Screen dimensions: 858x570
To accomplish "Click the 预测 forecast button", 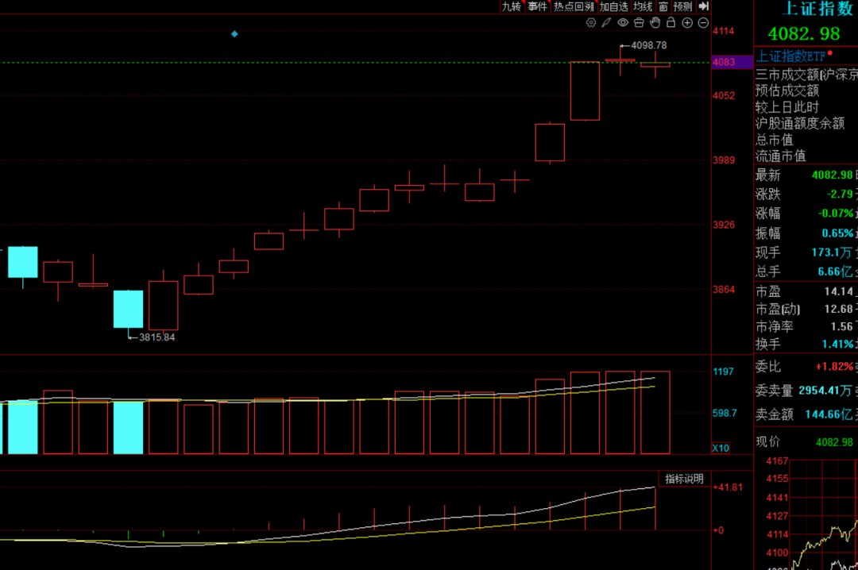I will pos(682,6).
